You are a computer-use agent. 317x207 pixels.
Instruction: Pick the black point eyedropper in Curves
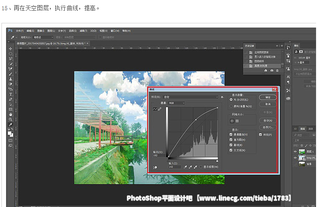tap(185, 167)
